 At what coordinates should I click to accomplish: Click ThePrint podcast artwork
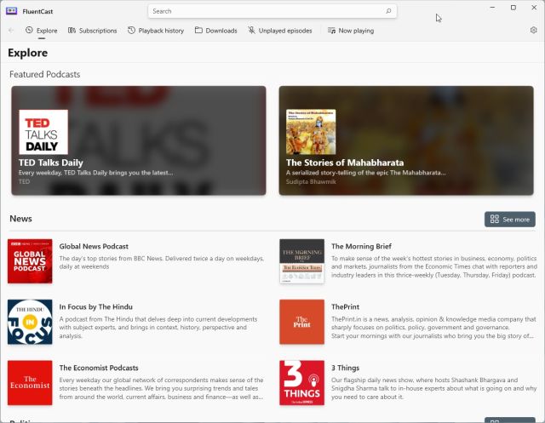[302, 322]
